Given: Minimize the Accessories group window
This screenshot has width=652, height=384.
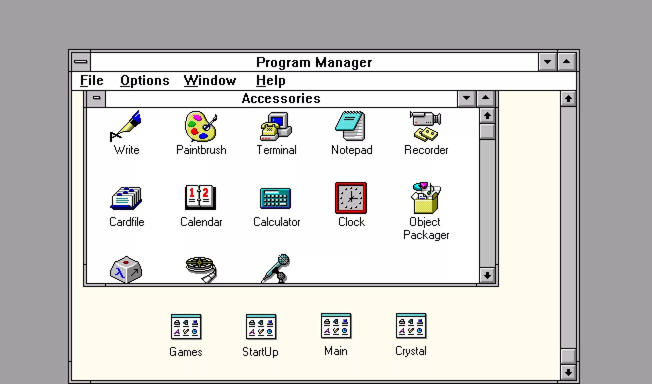Looking at the screenshot, I should [467, 98].
